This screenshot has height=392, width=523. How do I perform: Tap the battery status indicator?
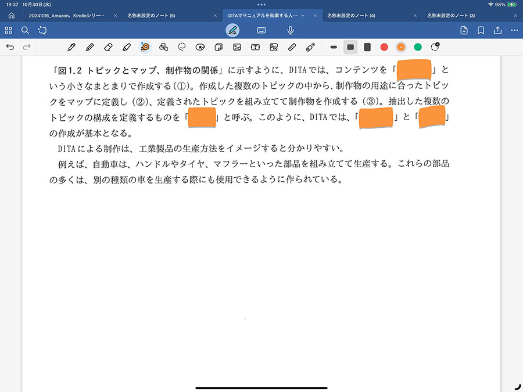[x=511, y=5]
